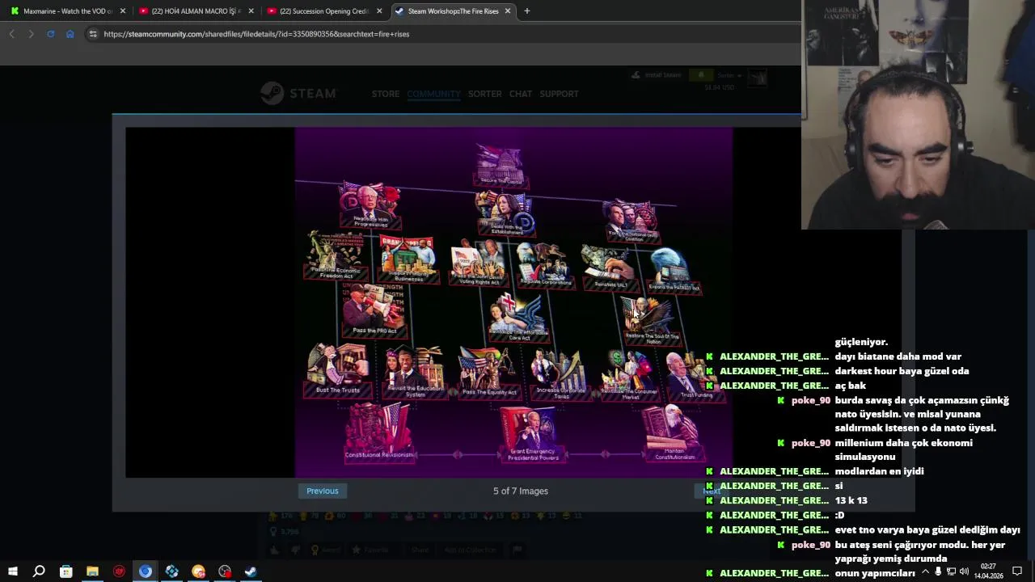1035x582 pixels.
Task: Close the Succession Opening Credits tab
Action: (x=379, y=11)
